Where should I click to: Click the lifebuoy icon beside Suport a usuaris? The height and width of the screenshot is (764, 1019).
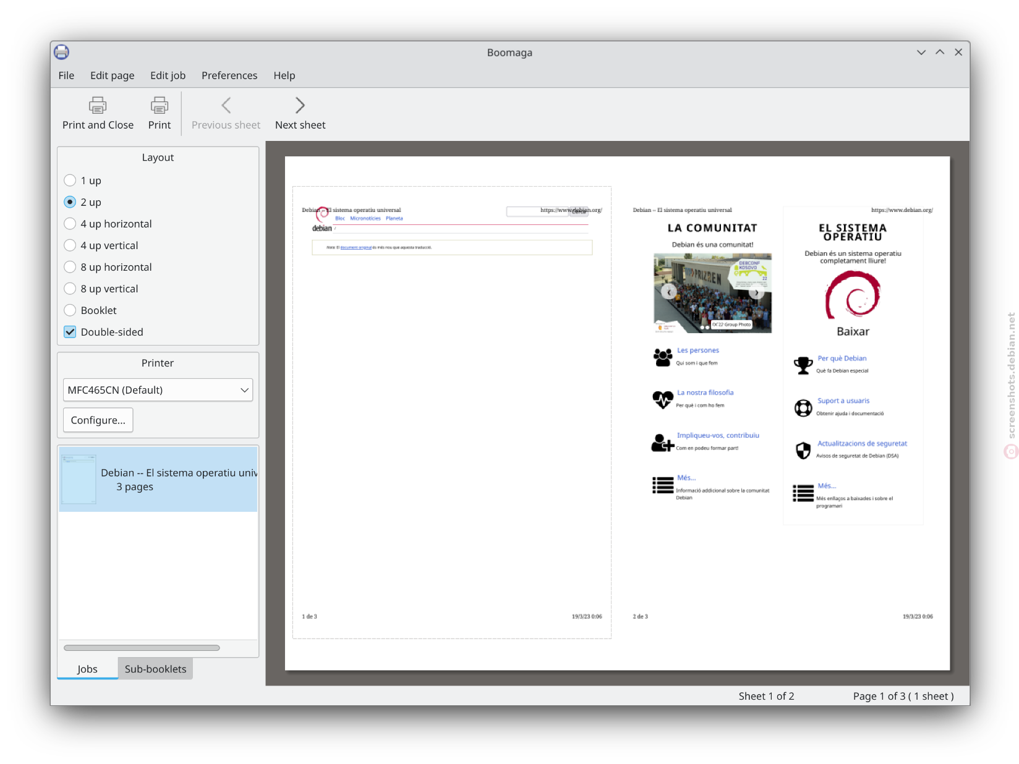click(803, 408)
